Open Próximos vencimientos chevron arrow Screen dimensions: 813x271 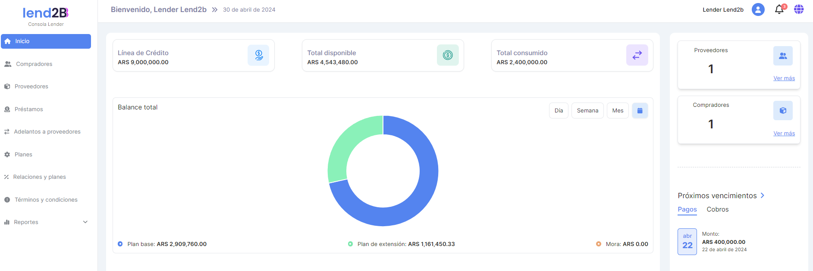click(x=763, y=196)
